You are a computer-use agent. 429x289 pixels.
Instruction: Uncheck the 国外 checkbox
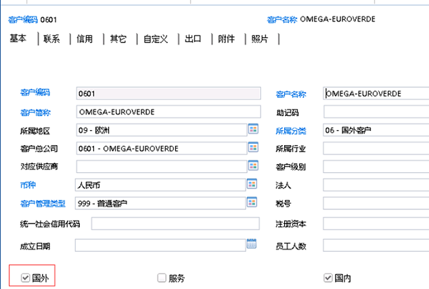[x=26, y=278]
